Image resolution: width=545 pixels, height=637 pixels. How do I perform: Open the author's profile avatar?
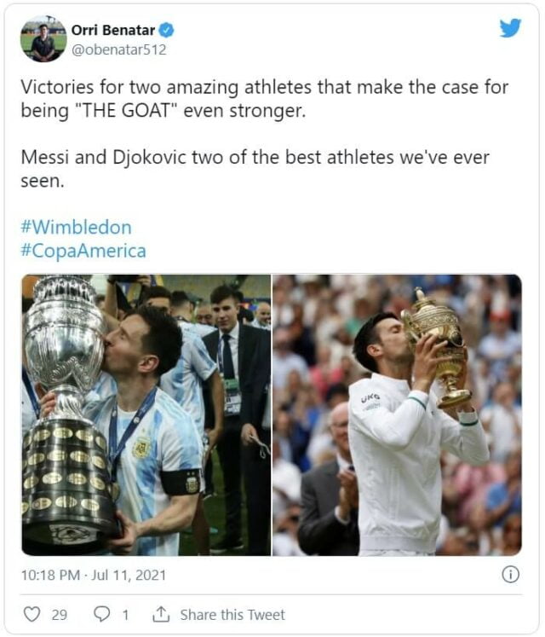point(43,38)
